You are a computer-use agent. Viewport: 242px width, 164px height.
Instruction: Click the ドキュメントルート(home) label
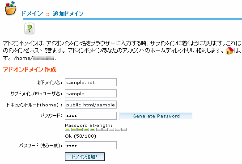coord(34,105)
